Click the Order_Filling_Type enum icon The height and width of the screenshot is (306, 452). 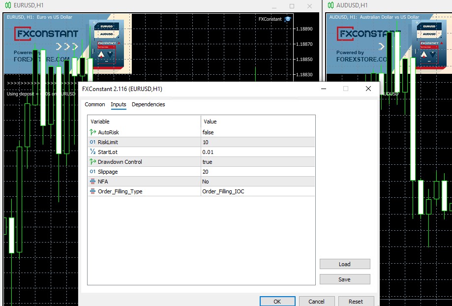pyautogui.click(x=93, y=191)
